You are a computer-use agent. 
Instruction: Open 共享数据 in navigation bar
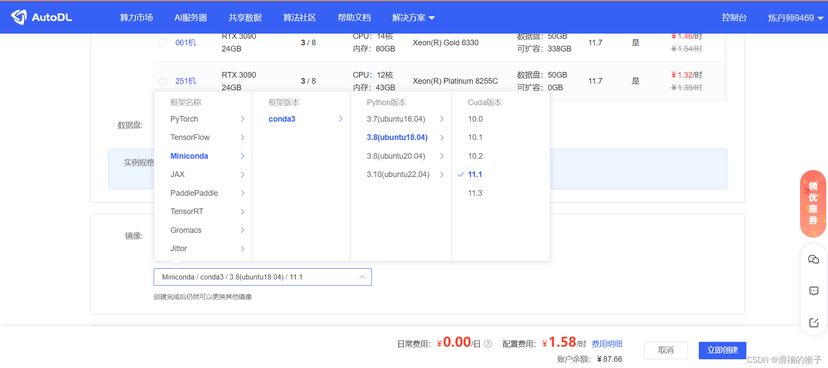(x=245, y=17)
